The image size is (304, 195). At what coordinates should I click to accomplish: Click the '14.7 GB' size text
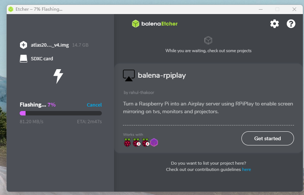80,45
